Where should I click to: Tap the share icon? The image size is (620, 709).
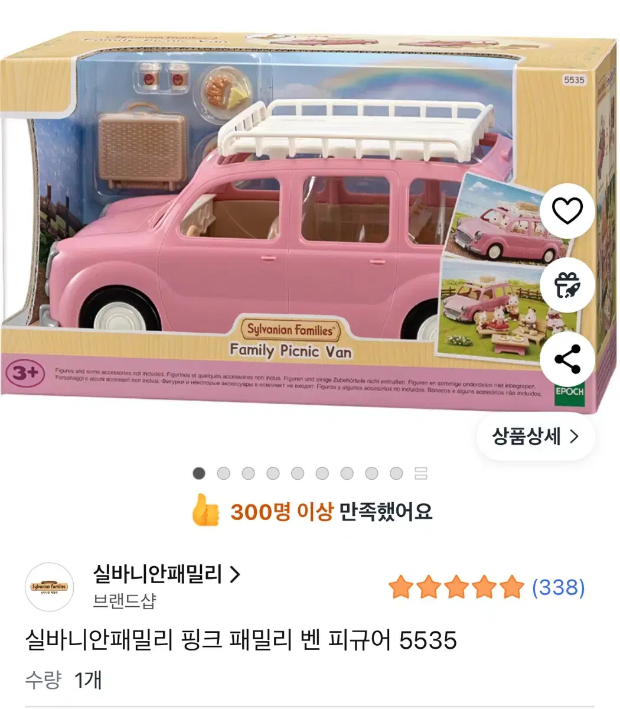pyautogui.click(x=567, y=359)
